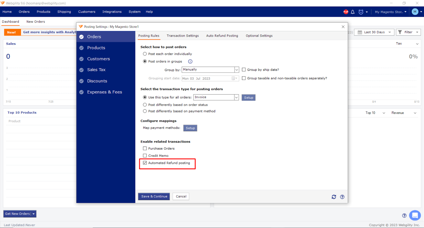
Task: Uncheck Automated Refund posting
Action: pos(145,163)
